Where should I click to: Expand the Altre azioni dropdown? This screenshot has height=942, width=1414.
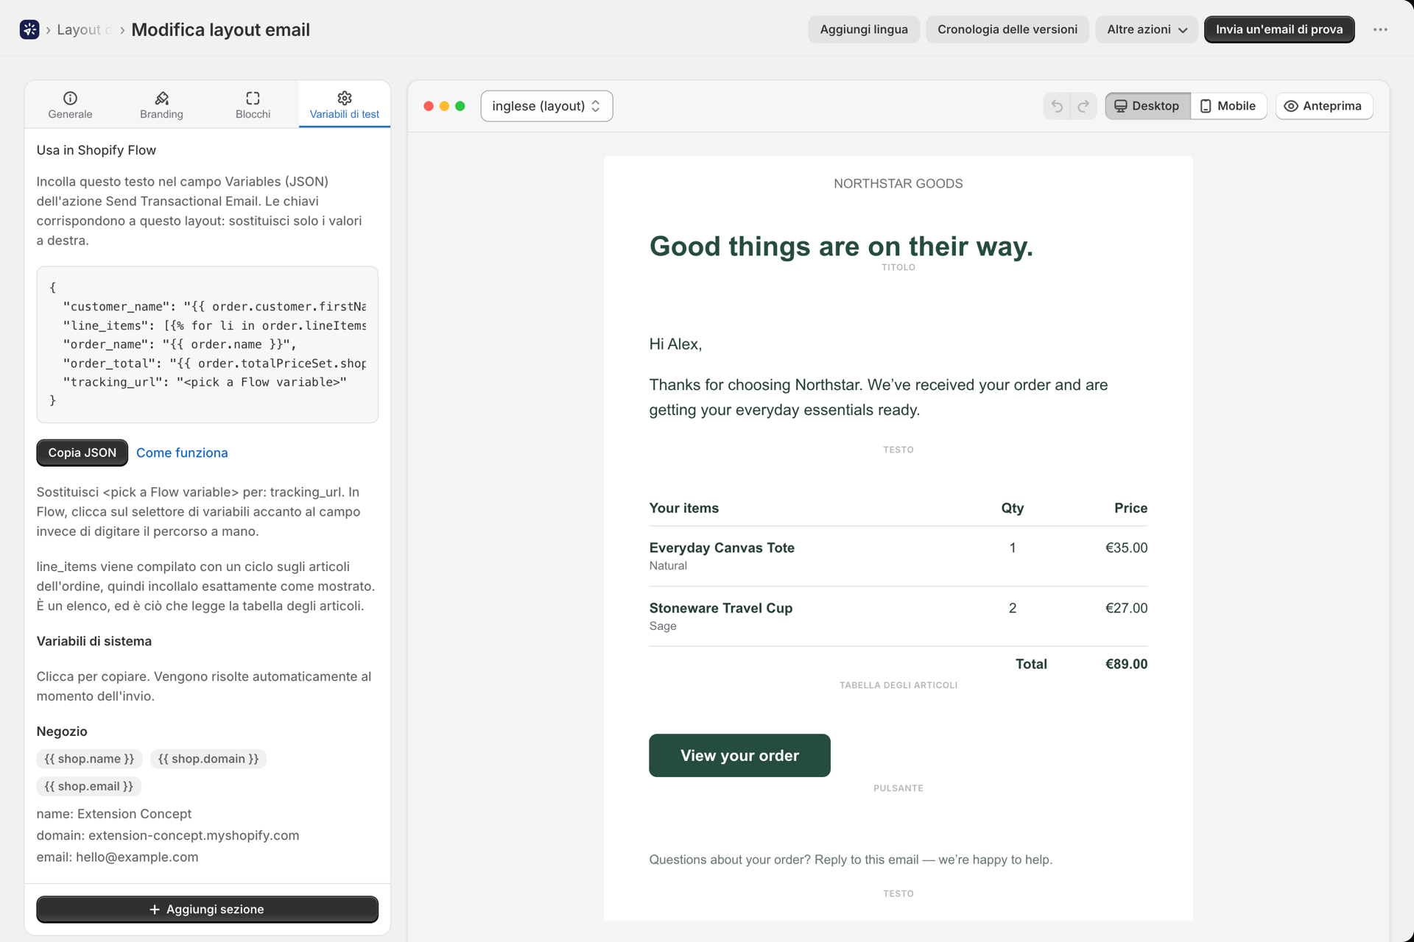point(1147,29)
